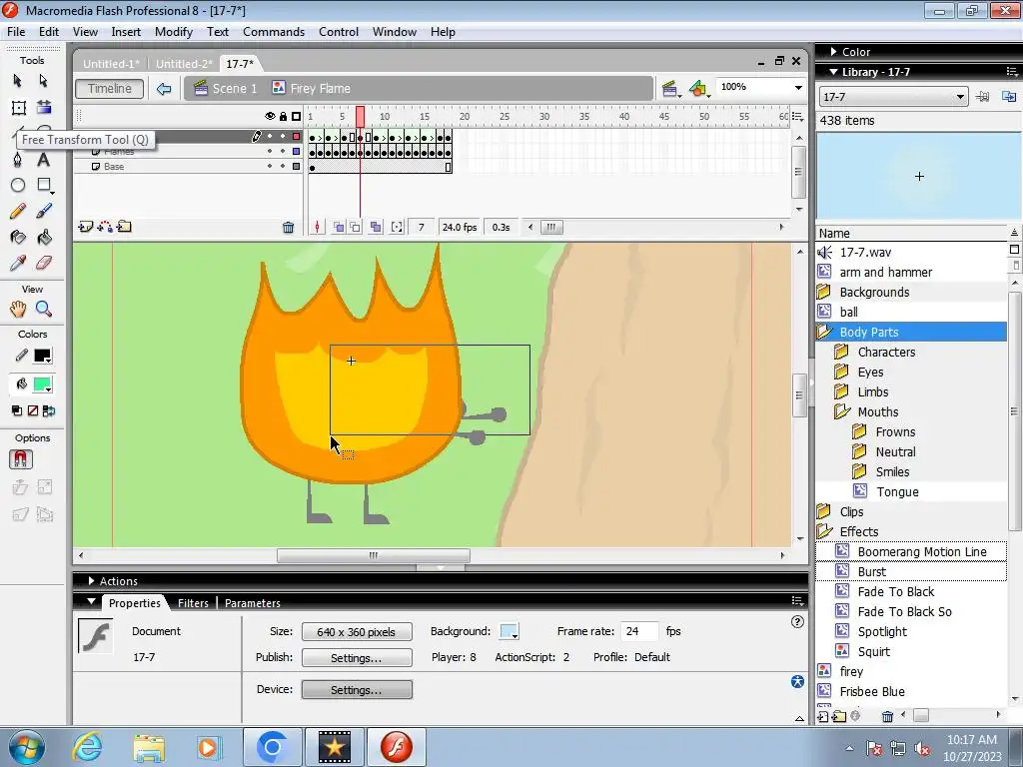This screenshot has width=1023, height=767.
Task: Select the Hand tool
Action: [x=18, y=309]
